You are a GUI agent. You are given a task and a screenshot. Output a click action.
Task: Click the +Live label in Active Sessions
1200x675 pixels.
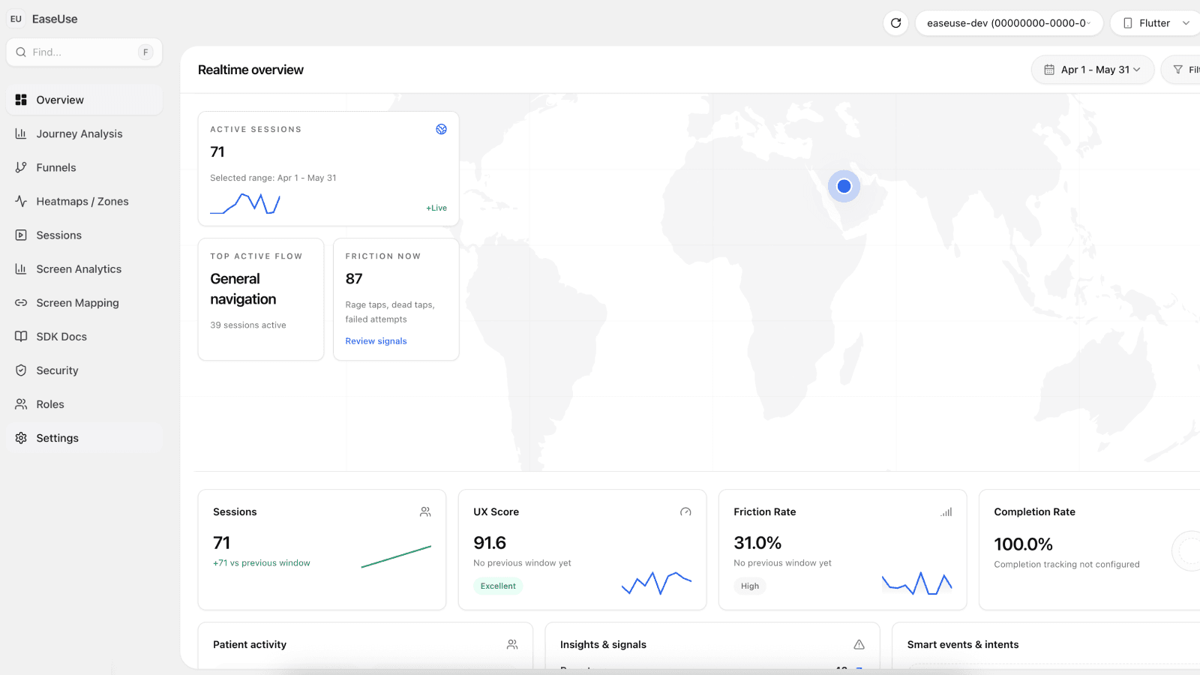pos(436,208)
